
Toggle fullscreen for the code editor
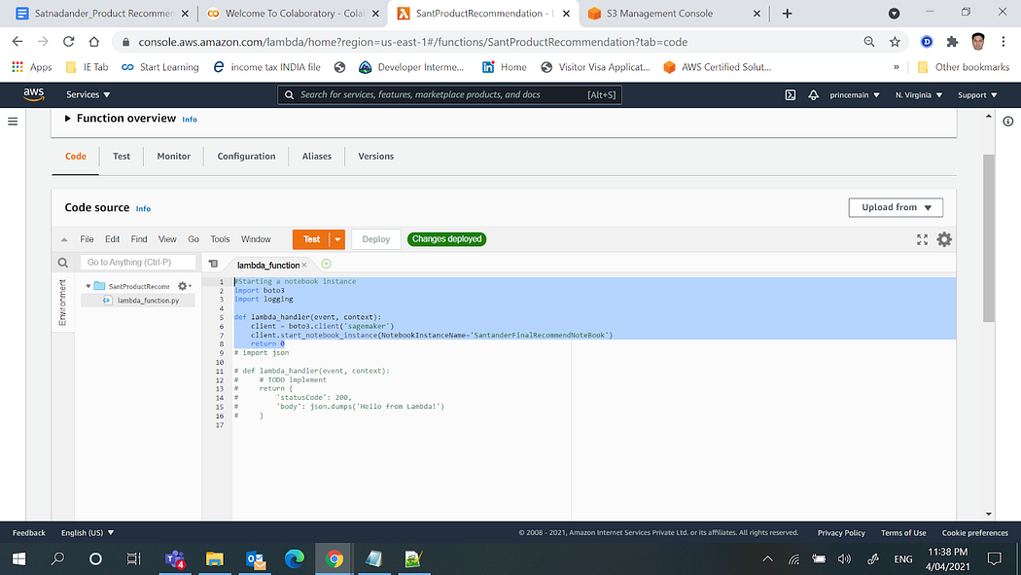click(x=922, y=239)
